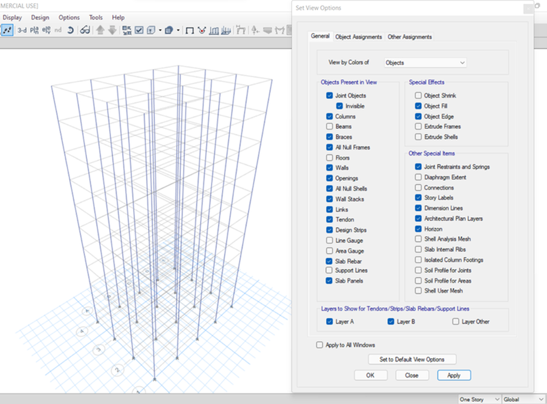The height and width of the screenshot is (404, 547).
Task: Click the Close button in Set View Options
Action: coord(412,375)
